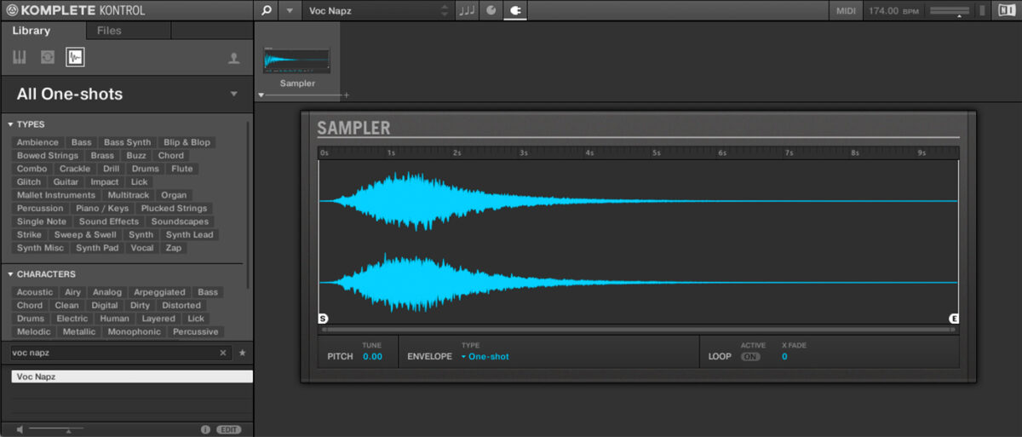The width and height of the screenshot is (1022, 437).
Task: Toggle favorites star filter
Action: 243,353
